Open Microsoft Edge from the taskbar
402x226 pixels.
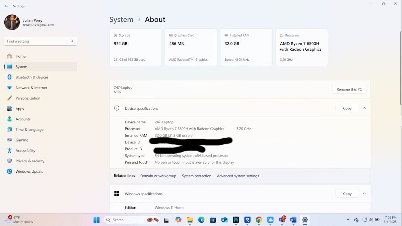(x=201, y=220)
